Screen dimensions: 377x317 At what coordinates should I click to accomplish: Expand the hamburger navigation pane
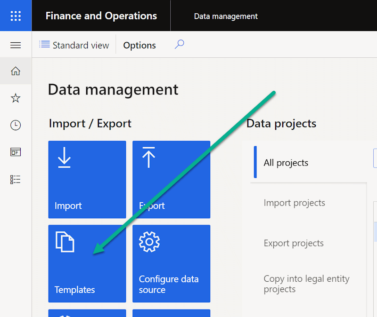(16, 45)
